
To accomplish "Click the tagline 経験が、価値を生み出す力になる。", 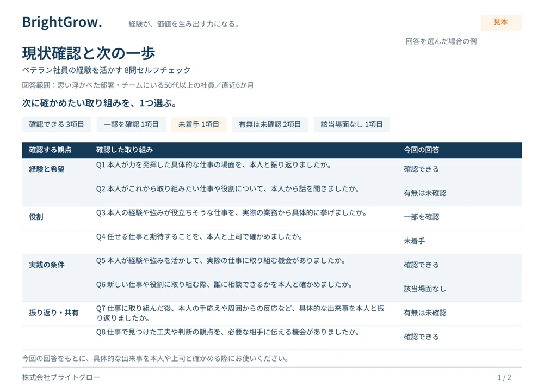I will pyautogui.click(x=183, y=24).
